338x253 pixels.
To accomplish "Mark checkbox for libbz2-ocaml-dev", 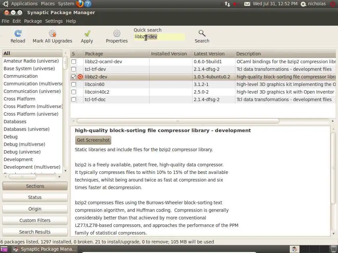I will coord(74,62).
